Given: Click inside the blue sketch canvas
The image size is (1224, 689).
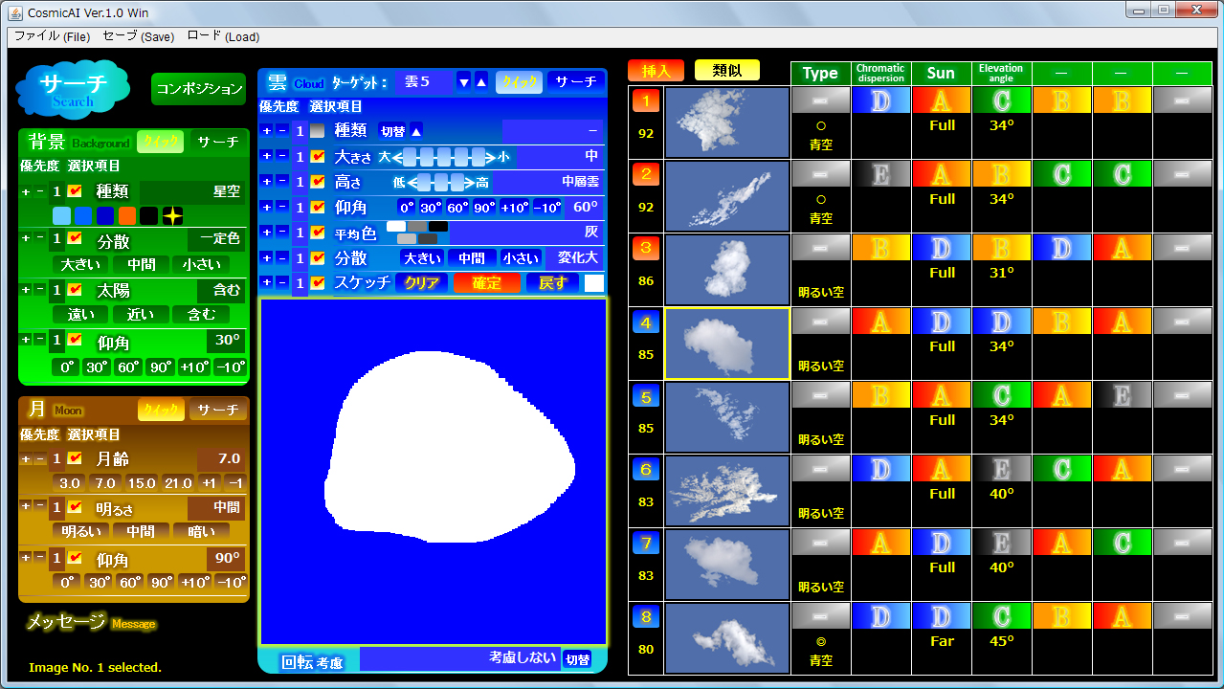Looking at the screenshot, I should coord(434,472).
